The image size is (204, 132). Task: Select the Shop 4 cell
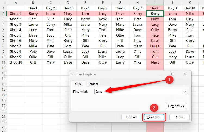coord(16,30)
